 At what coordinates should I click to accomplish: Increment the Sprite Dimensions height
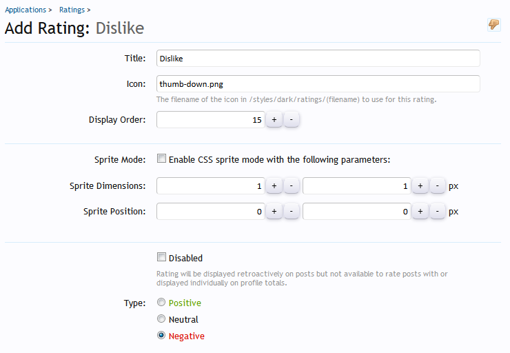(x=420, y=186)
